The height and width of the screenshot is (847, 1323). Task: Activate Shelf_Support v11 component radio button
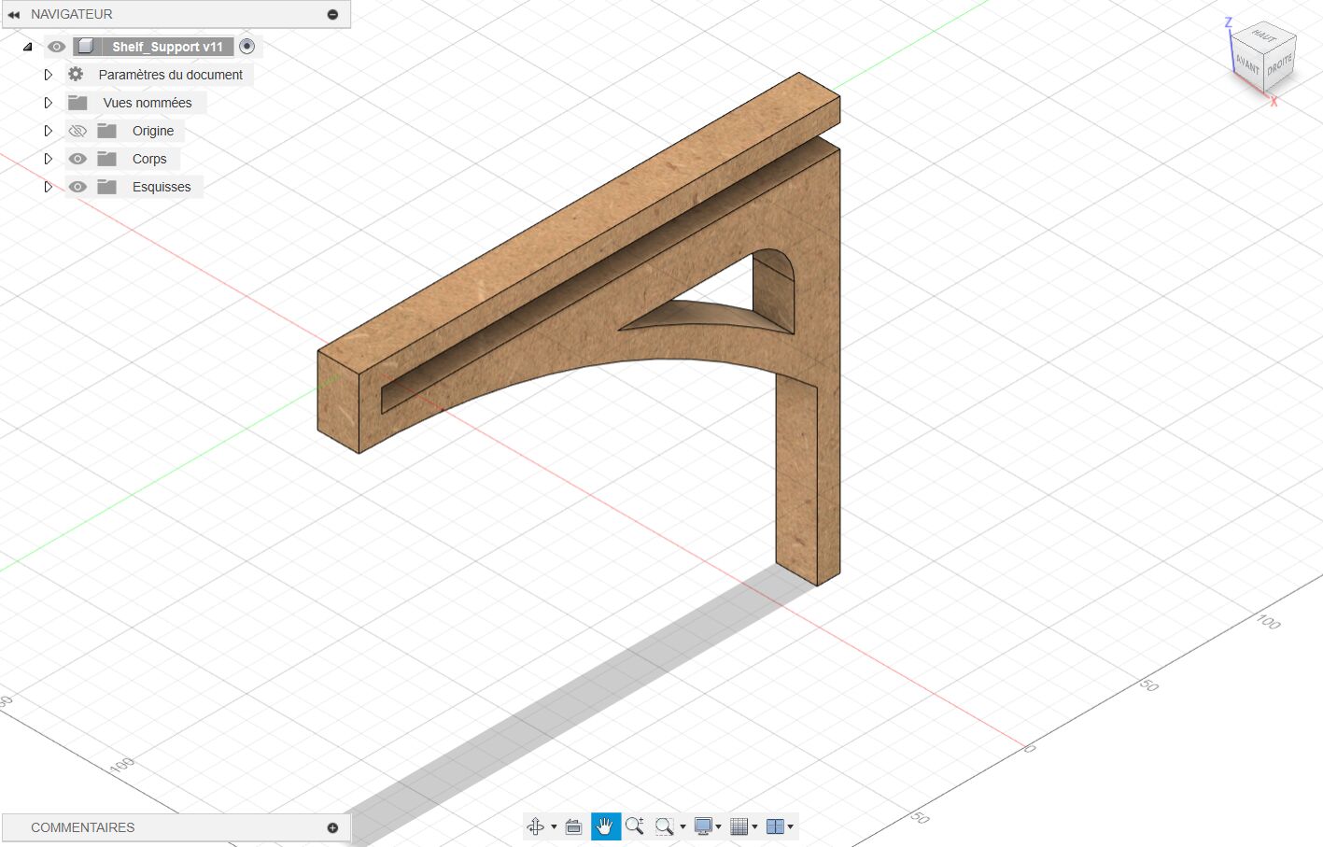click(x=247, y=46)
